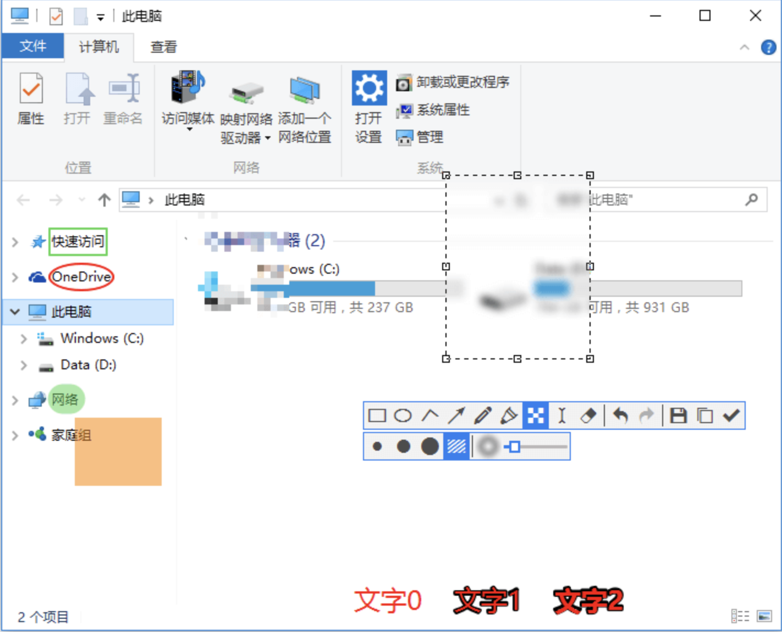Select the pencil drawing tool

pyautogui.click(x=483, y=415)
